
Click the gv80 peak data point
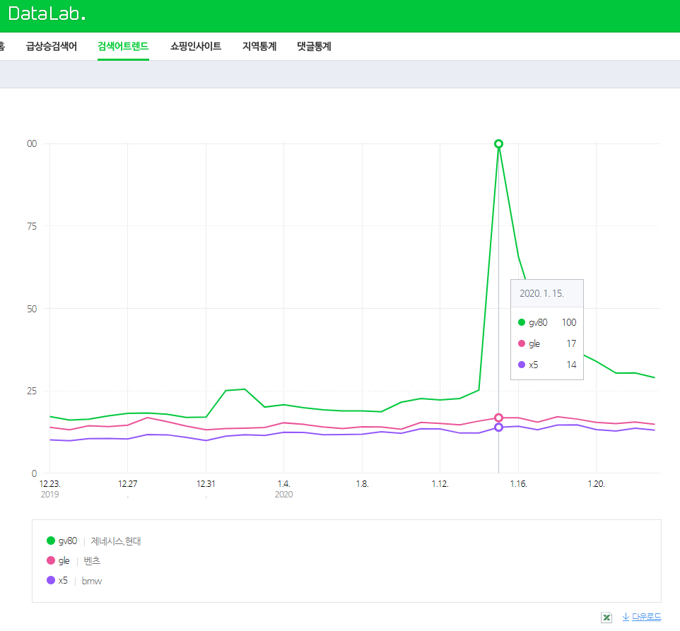point(499,143)
